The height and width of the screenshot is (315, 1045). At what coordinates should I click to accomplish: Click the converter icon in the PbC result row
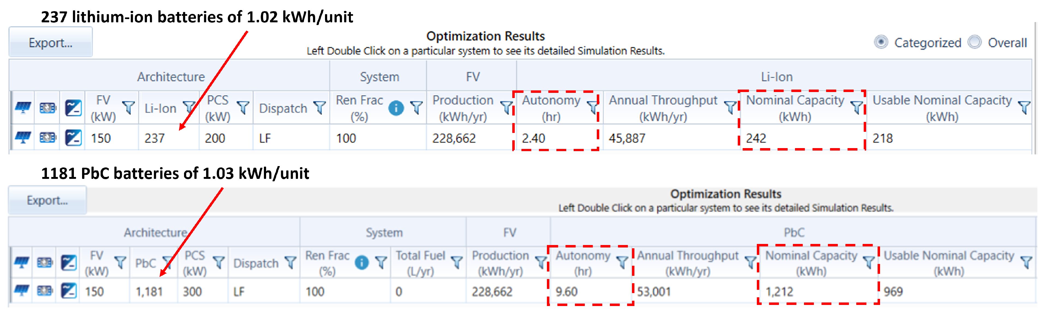[68, 291]
